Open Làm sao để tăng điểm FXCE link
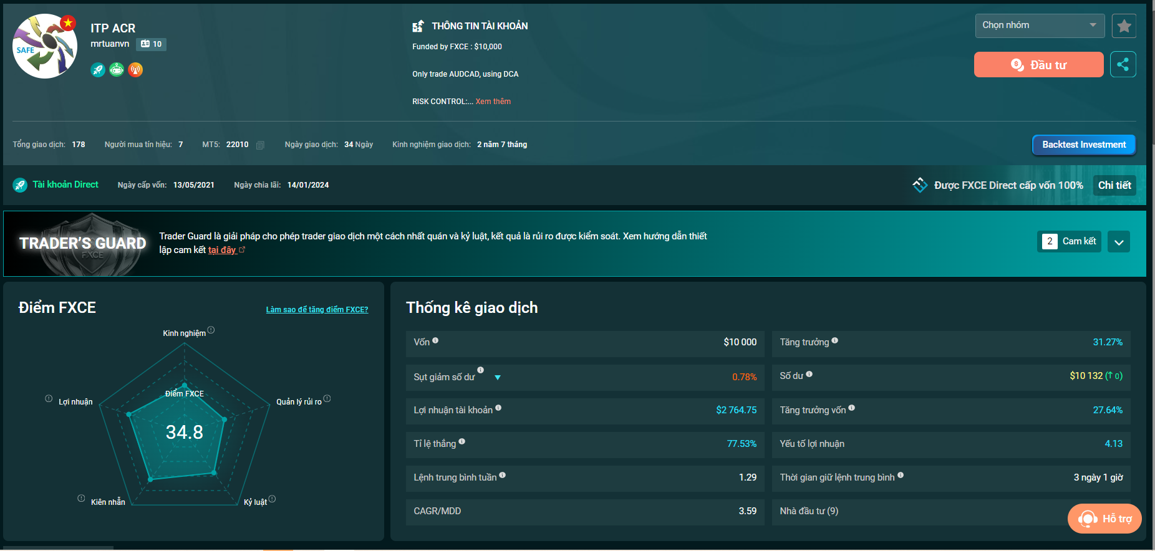This screenshot has height=551, width=1155. click(x=317, y=310)
